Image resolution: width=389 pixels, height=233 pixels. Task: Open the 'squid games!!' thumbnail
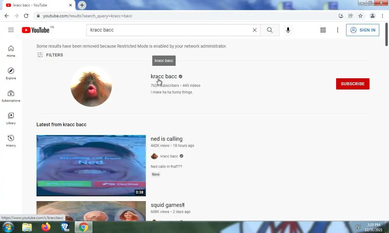click(91, 211)
